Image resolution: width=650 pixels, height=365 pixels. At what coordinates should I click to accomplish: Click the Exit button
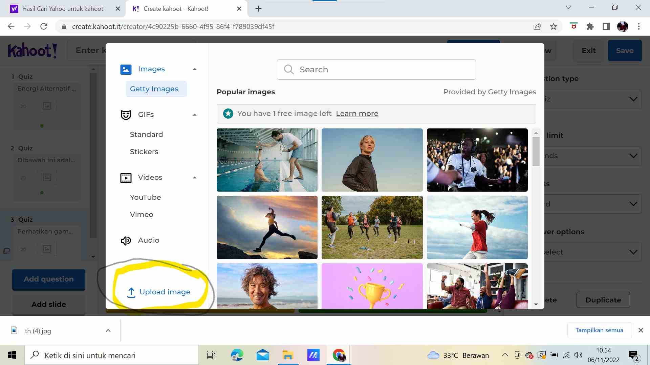pos(588,51)
